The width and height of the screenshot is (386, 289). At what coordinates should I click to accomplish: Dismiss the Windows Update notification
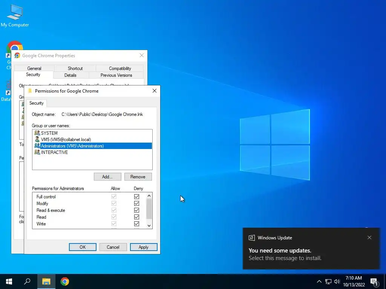(x=369, y=237)
